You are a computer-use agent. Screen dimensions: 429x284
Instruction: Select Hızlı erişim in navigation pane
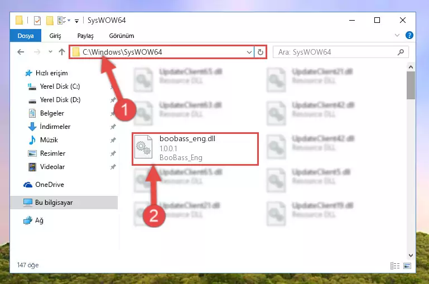tap(51, 73)
